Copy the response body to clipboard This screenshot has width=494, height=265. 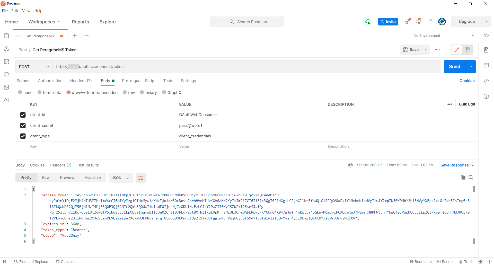point(463,177)
